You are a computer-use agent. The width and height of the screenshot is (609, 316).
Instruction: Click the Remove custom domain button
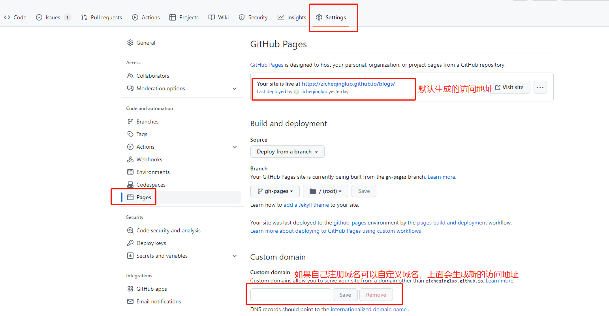(x=376, y=295)
